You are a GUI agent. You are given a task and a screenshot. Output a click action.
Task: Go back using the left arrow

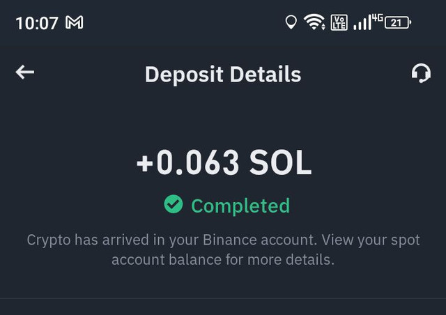(25, 72)
